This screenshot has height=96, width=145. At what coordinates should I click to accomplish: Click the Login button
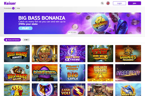tap(120, 3)
